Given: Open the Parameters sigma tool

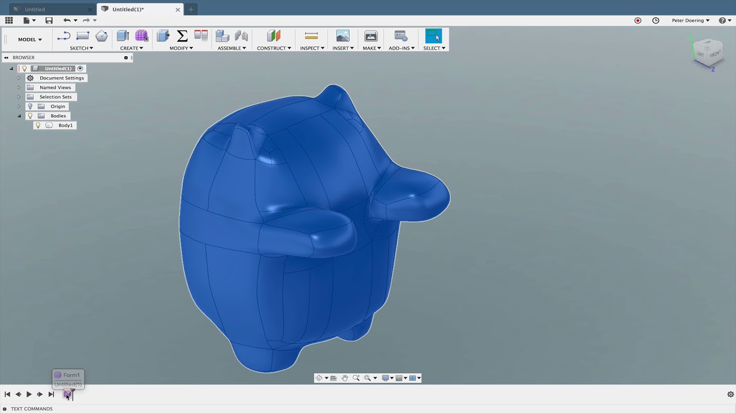Looking at the screenshot, I should click(182, 36).
